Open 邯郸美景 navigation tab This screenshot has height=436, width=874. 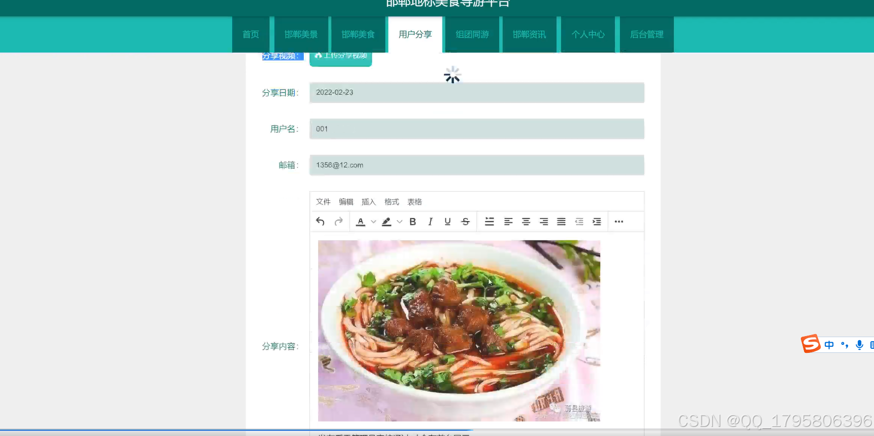click(x=301, y=34)
